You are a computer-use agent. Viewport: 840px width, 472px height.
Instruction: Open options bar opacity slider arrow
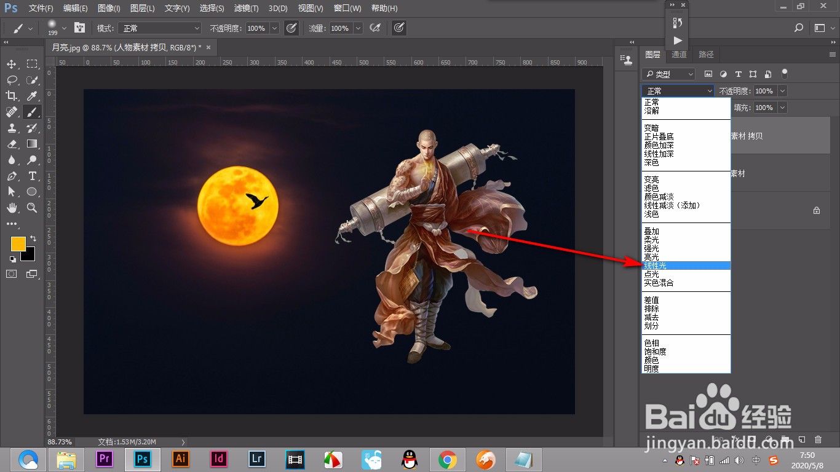click(x=274, y=28)
